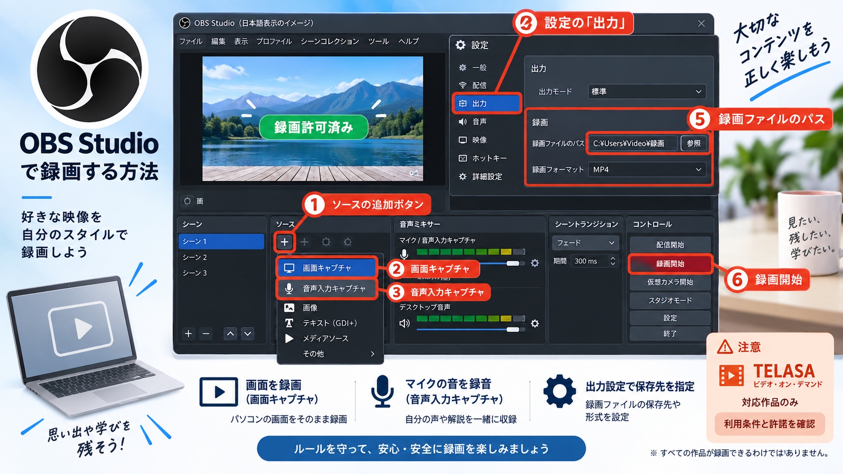Open the フェード transition dropdown
The image size is (843, 474).
586,243
